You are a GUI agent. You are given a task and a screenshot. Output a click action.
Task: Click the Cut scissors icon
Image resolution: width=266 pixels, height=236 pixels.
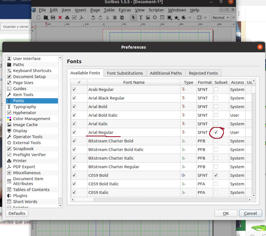point(107,18)
